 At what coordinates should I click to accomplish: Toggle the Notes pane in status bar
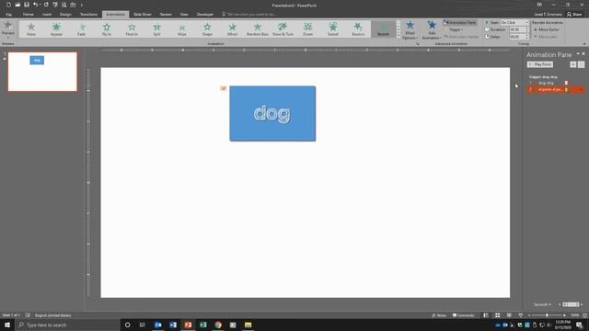[x=439, y=315]
